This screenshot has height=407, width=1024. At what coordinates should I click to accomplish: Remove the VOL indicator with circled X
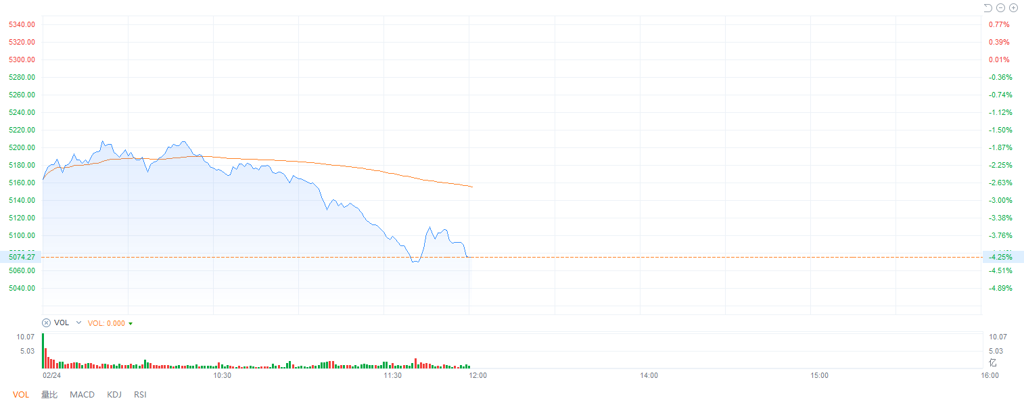tap(47, 322)
